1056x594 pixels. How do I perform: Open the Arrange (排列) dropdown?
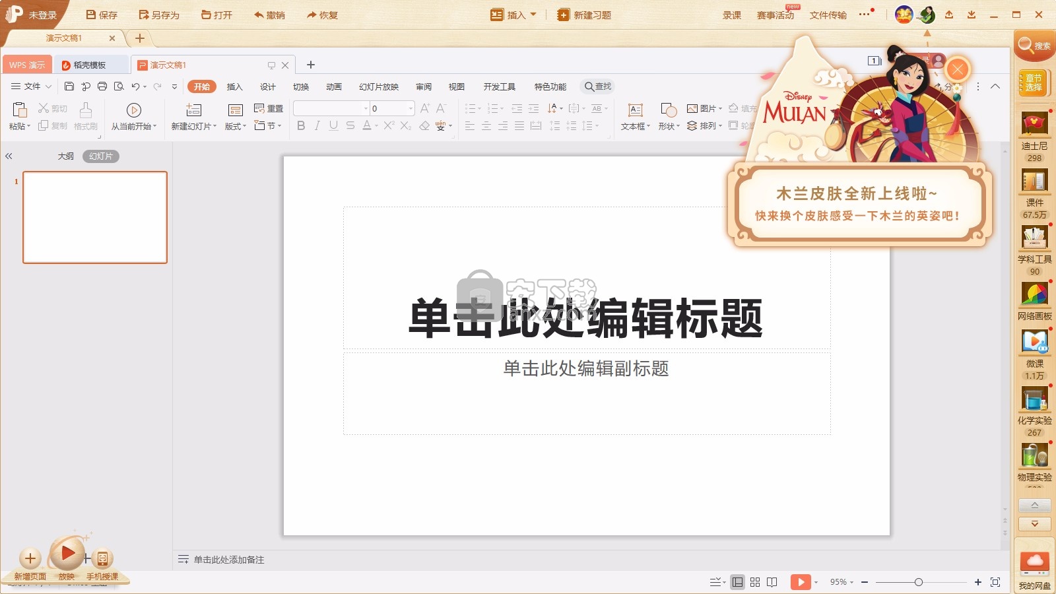click(704, 125)
